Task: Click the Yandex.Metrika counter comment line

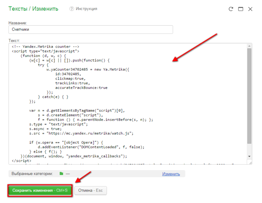Action: [x=45, y=47]
